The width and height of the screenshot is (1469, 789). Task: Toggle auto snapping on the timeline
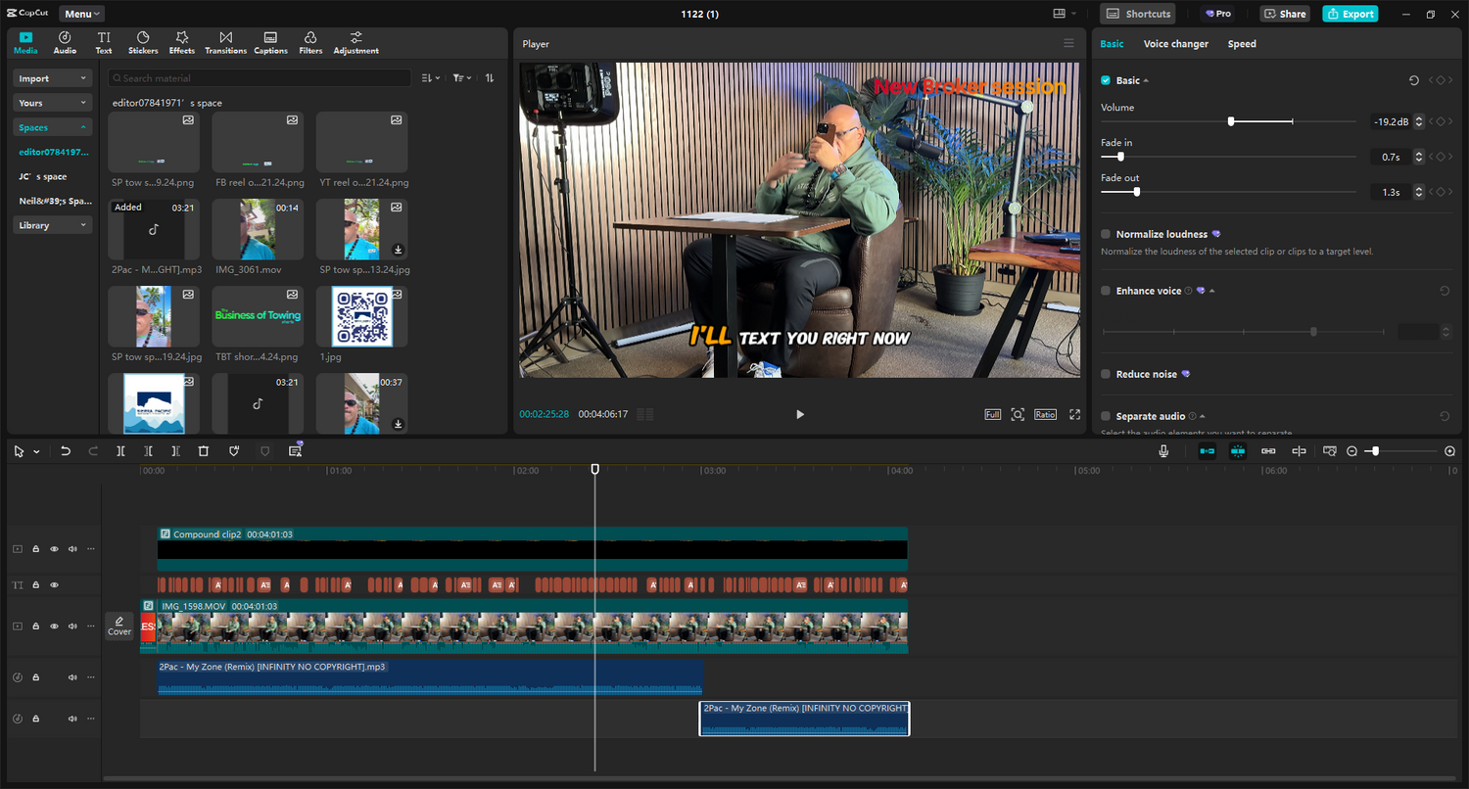pos(1238,451)
